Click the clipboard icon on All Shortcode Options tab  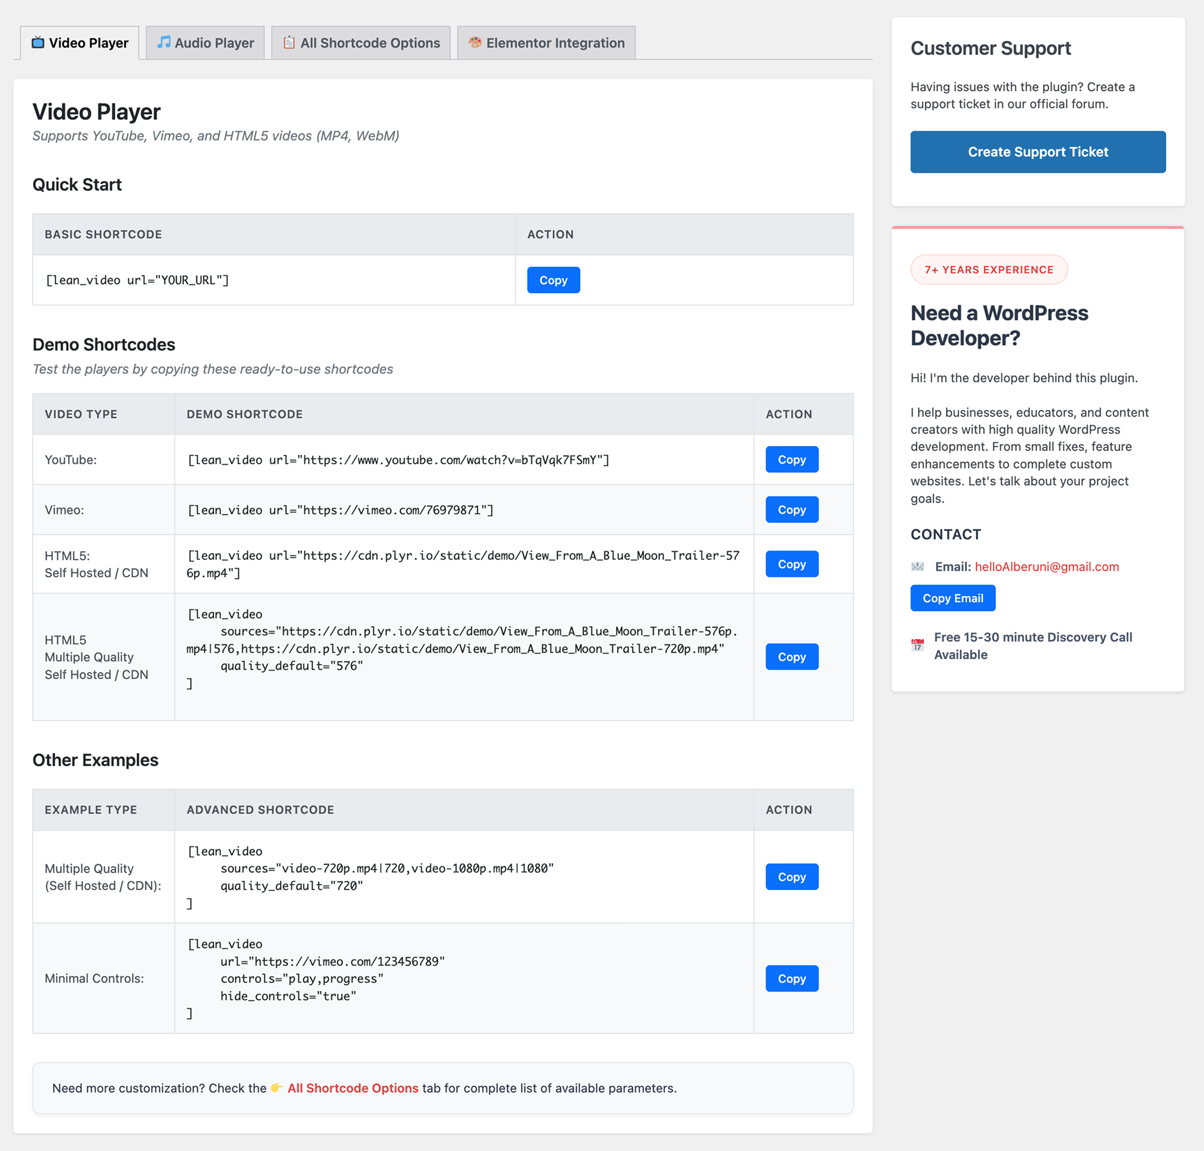[289, 42]
